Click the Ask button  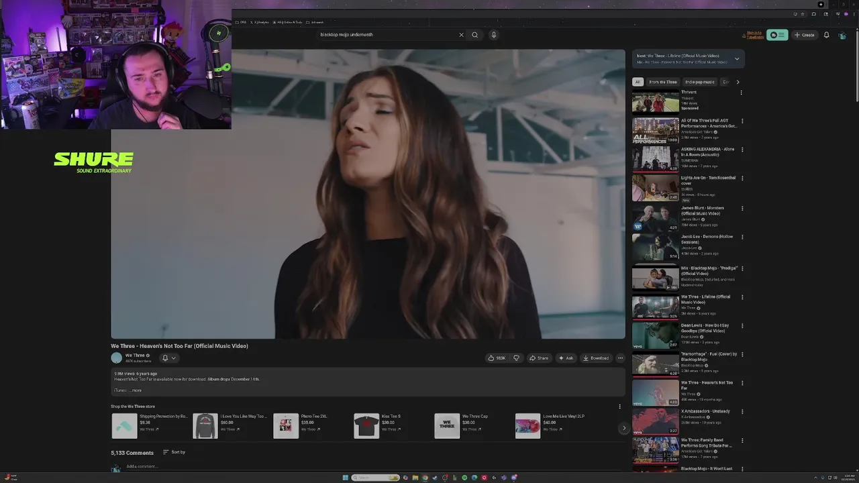coord(566,358)
